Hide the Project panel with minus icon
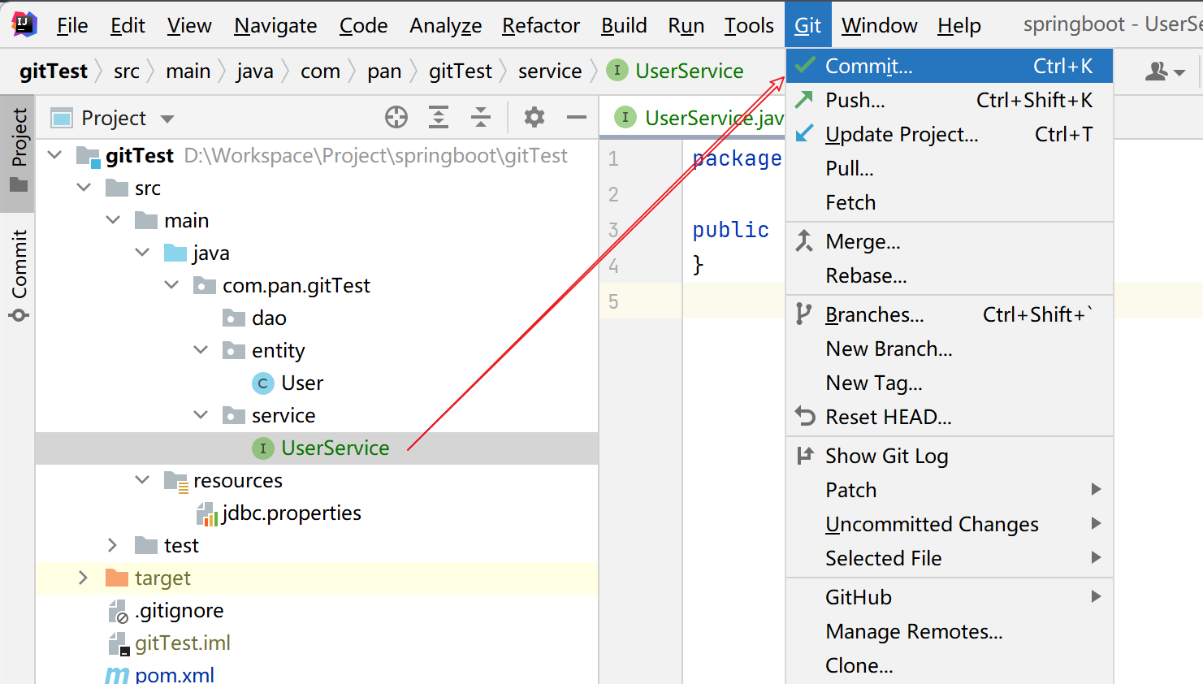Viewport: 1203px width, 684px height. tap(577, 118)
